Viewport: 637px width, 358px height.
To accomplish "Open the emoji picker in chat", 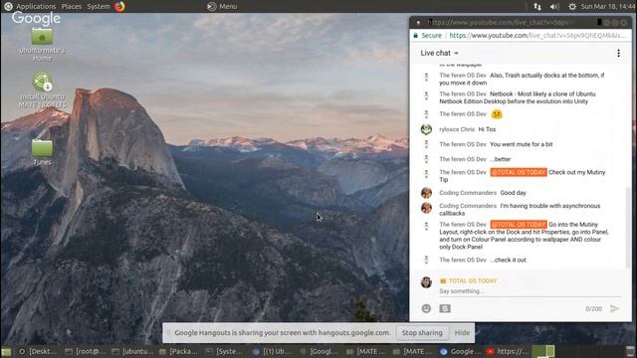I will point(426,308).
